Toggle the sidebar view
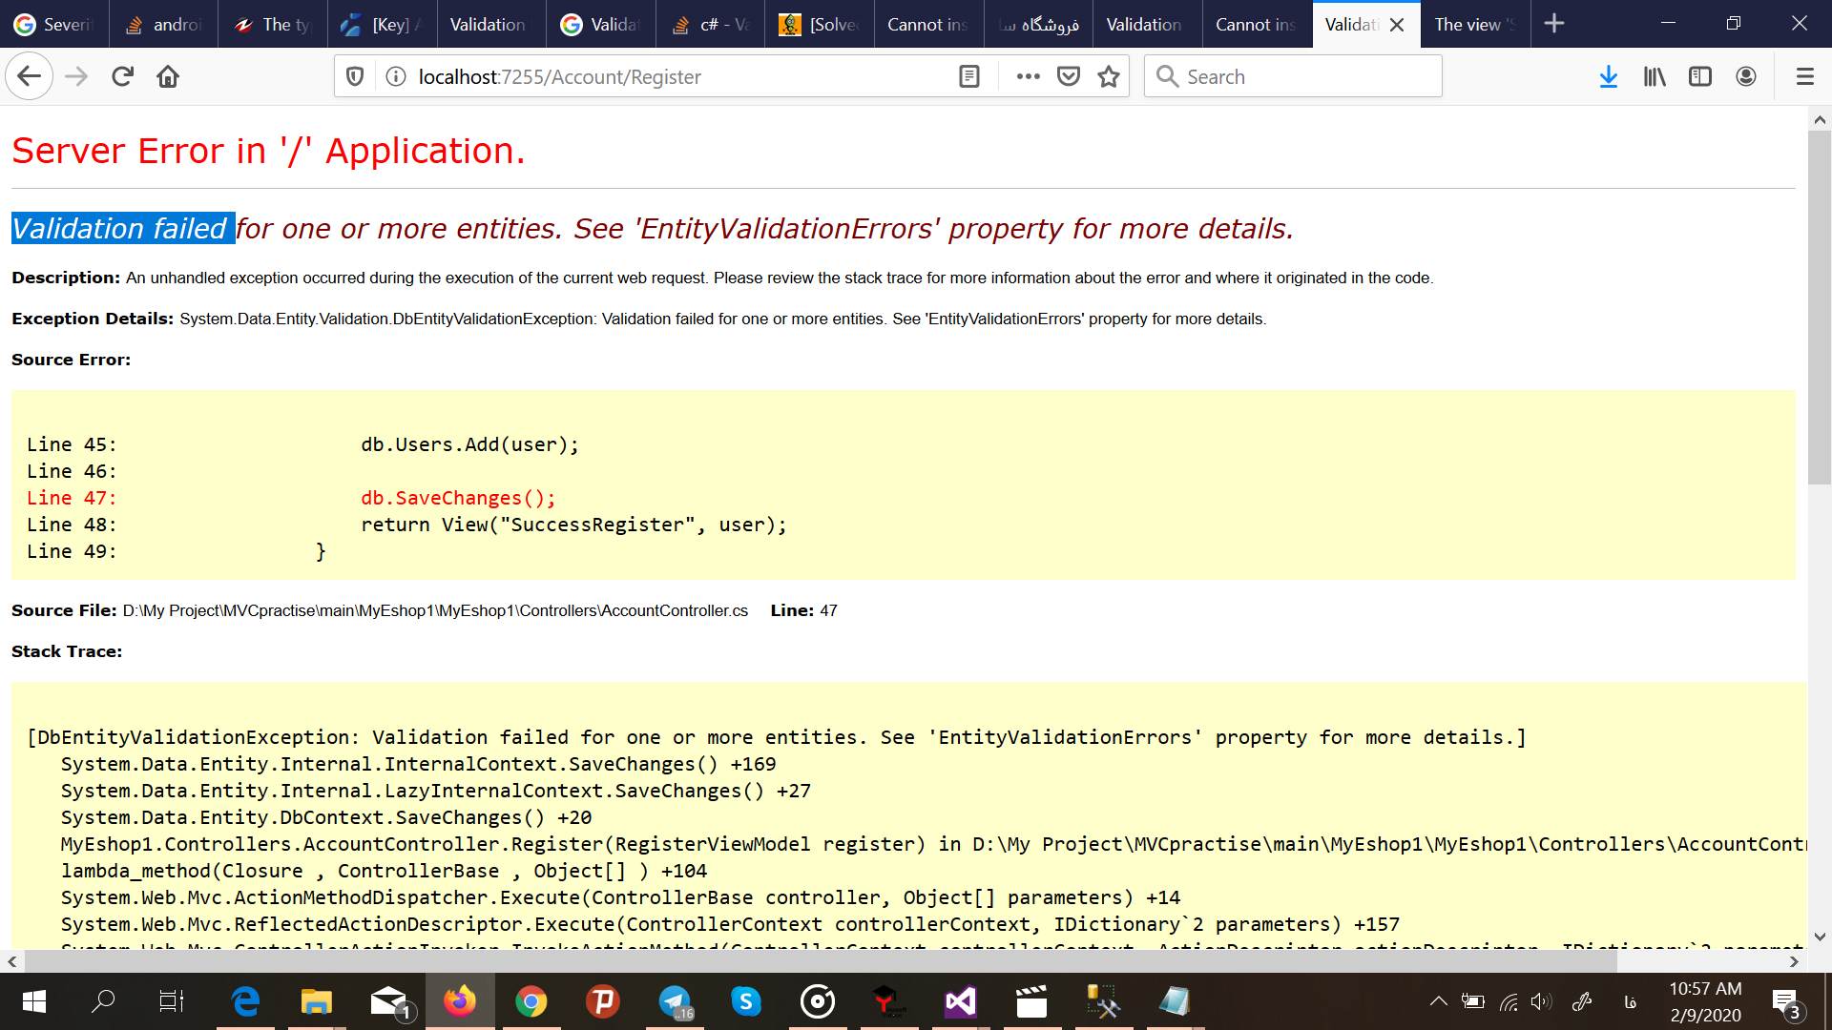The height and width of the screenshot is (1030, 1832). pos(1700,76)
